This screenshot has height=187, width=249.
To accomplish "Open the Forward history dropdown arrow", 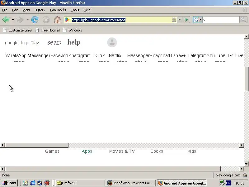I will [x=27, y=20].
